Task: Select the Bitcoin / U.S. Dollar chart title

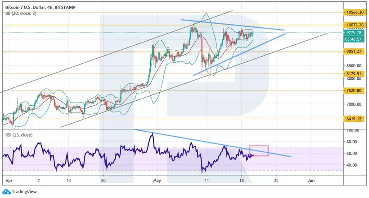Action: tap(42, 7)
